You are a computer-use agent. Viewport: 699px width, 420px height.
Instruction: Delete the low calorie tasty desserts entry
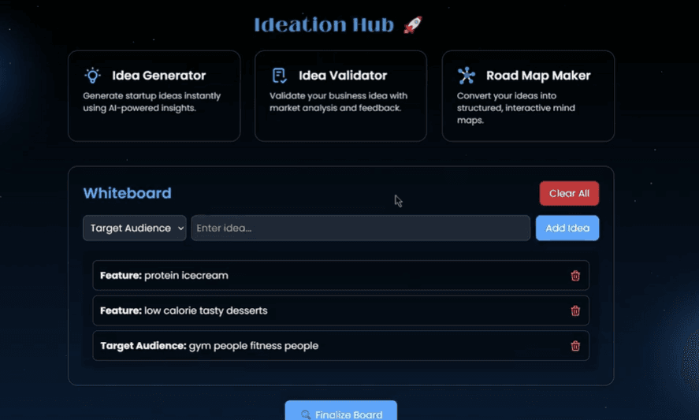pyautogui.click(x=575, y=310)
